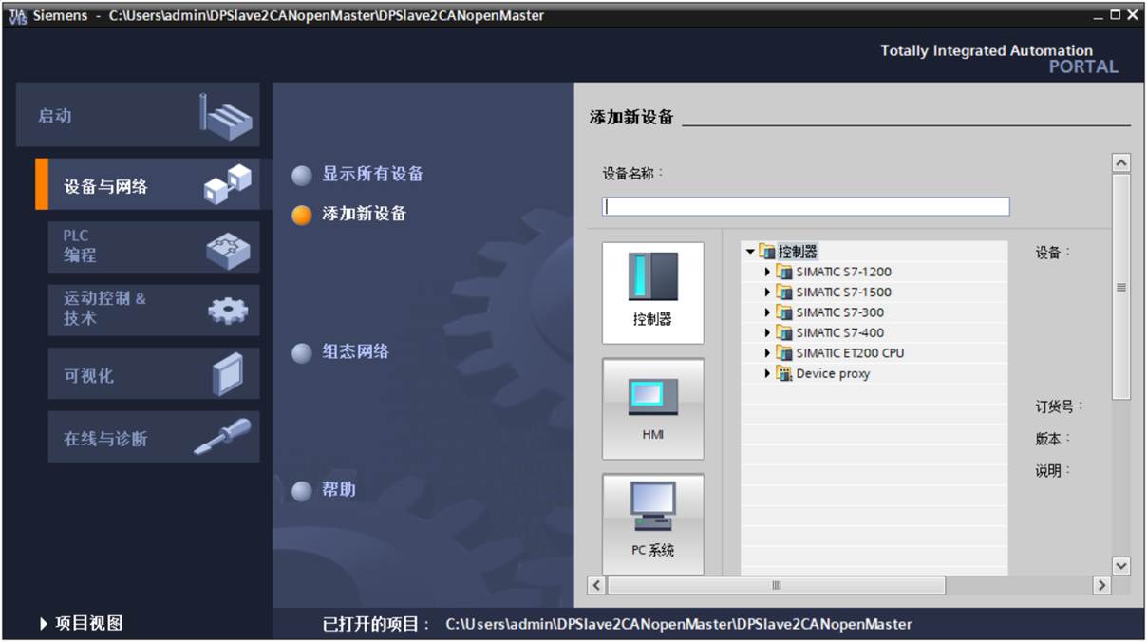Open the 运动控制 & 技术 portal tab
1147x642 pixels.
tap(154, 310)
